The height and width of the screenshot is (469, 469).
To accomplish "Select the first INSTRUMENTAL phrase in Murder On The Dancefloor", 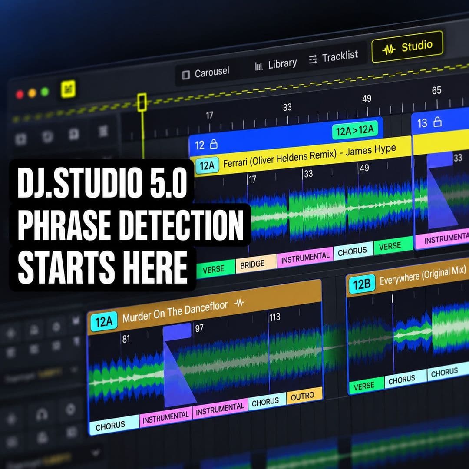I will (166, 417).
